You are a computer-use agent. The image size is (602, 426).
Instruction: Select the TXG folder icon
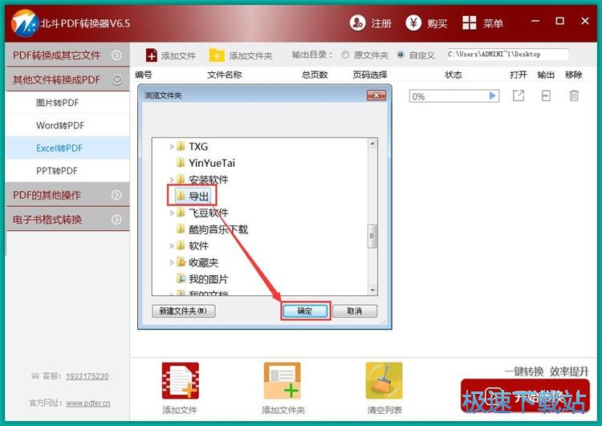[x=181, y=146]
